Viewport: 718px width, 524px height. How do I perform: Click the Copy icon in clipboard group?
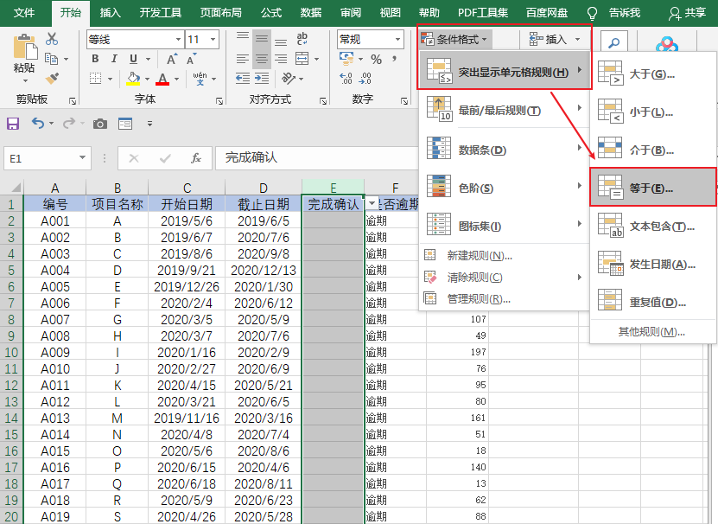click(x=51, y=59)
